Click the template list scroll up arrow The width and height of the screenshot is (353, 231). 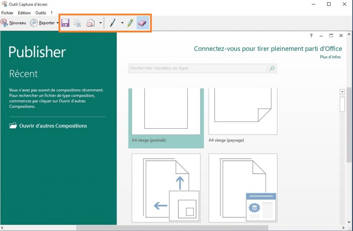pyautogui.click(x=342, y=92)
